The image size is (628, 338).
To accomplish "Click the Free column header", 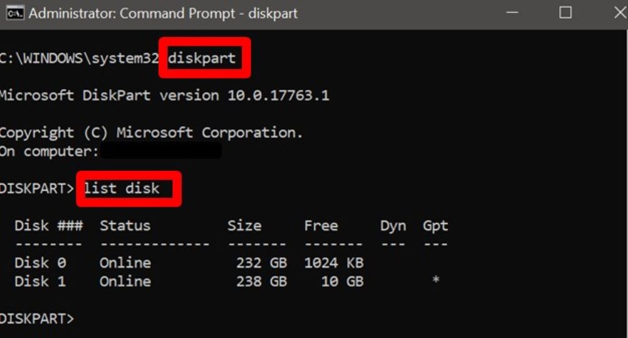I will (321, 226).
